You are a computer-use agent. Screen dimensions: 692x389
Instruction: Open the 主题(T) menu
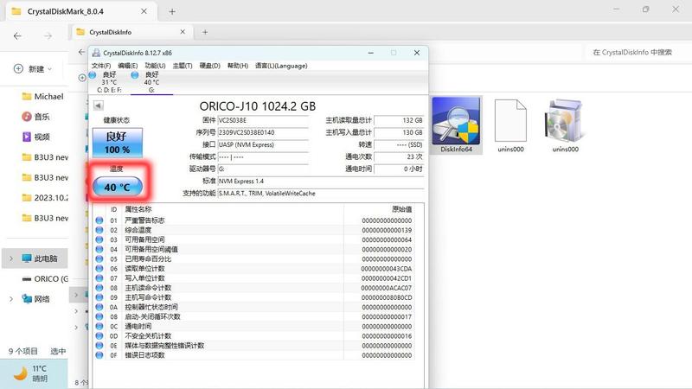point(183,66)
